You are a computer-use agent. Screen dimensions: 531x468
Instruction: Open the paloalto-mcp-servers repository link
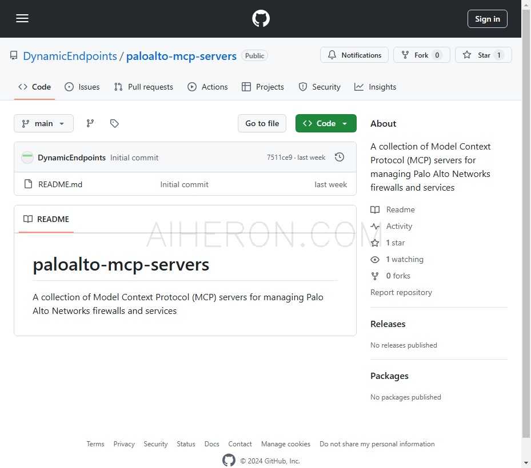(x=181, y=56)
